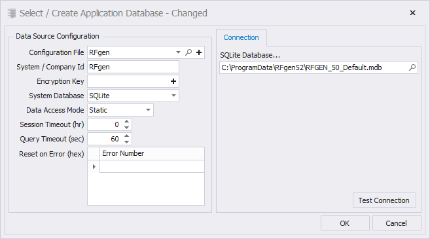This screenshot has height=239, width=430.
Task: Click the plus icon in Encryption Key field
Action: [173, 81]
